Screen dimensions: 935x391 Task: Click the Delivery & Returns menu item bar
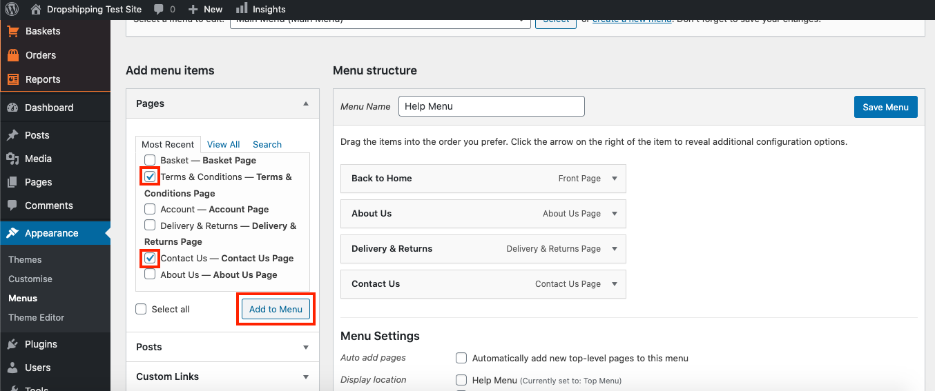pos(483,248)
